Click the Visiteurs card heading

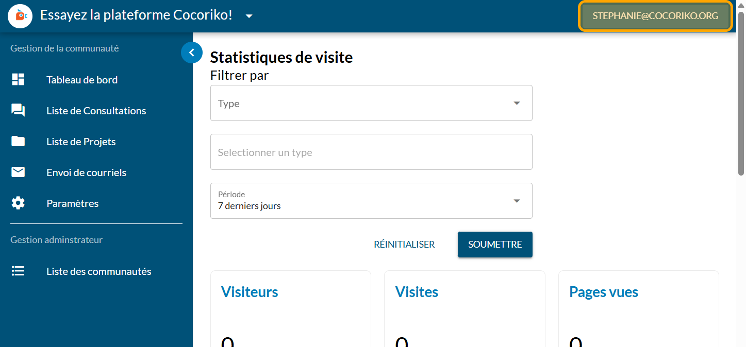tap(250, 292)
